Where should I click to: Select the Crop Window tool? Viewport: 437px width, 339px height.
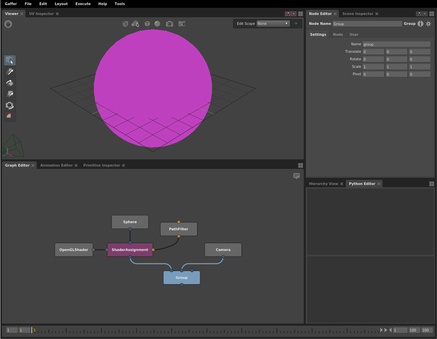(10, 116)
